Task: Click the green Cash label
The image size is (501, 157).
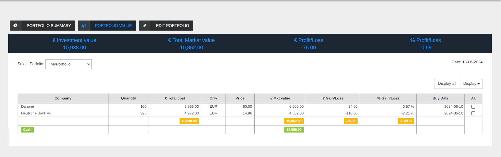Action: click(27, 130)
